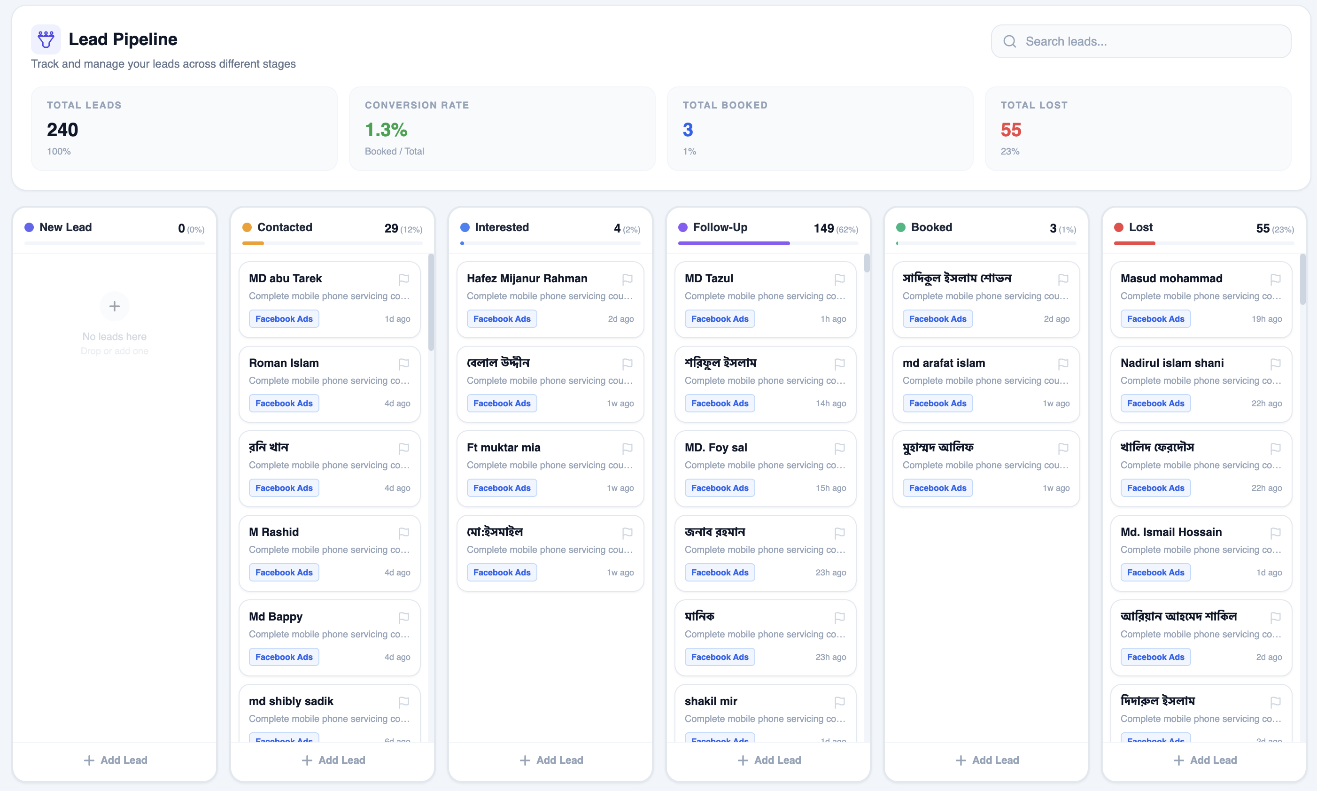
Task: Focus the Search leads input field
Action: (1141, 42)
